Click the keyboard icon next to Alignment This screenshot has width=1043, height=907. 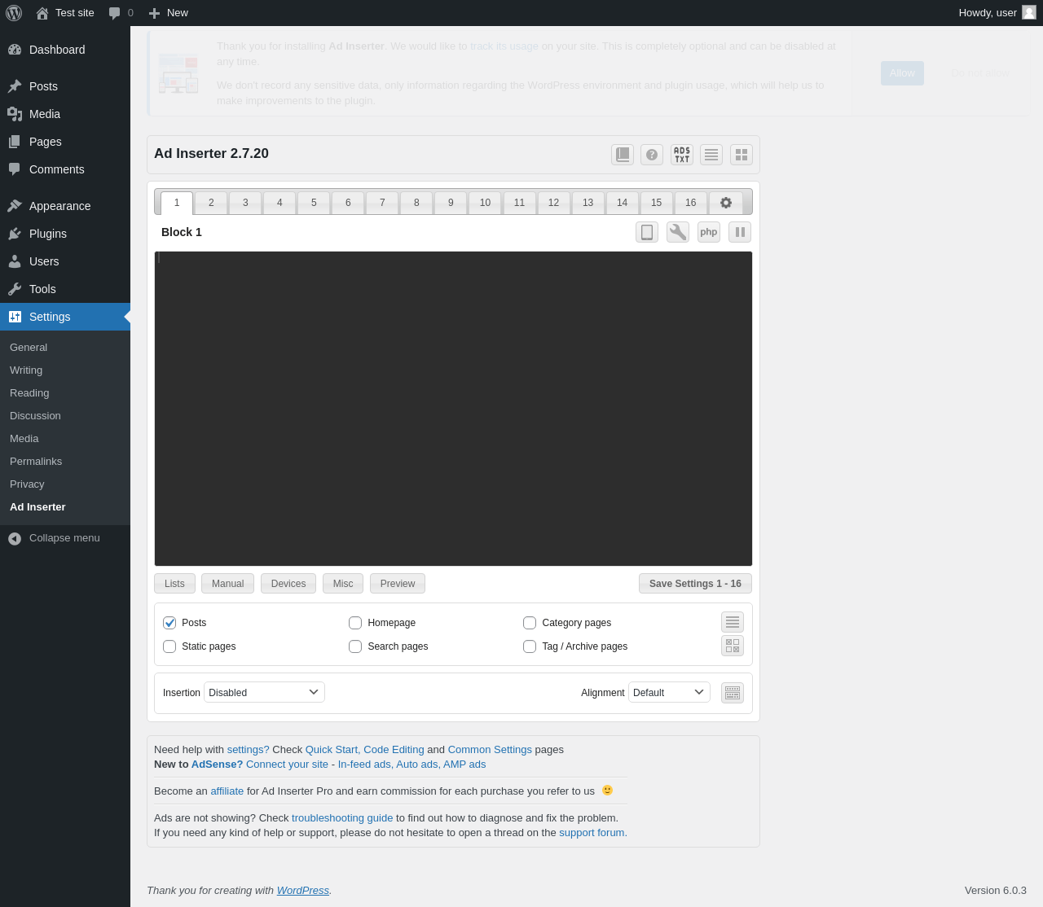click(733, 693)
